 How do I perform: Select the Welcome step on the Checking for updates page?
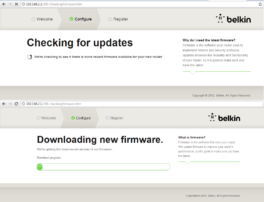42,19
